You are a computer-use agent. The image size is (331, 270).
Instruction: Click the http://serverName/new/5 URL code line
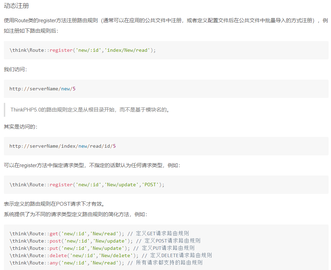(x=43, y=89)
